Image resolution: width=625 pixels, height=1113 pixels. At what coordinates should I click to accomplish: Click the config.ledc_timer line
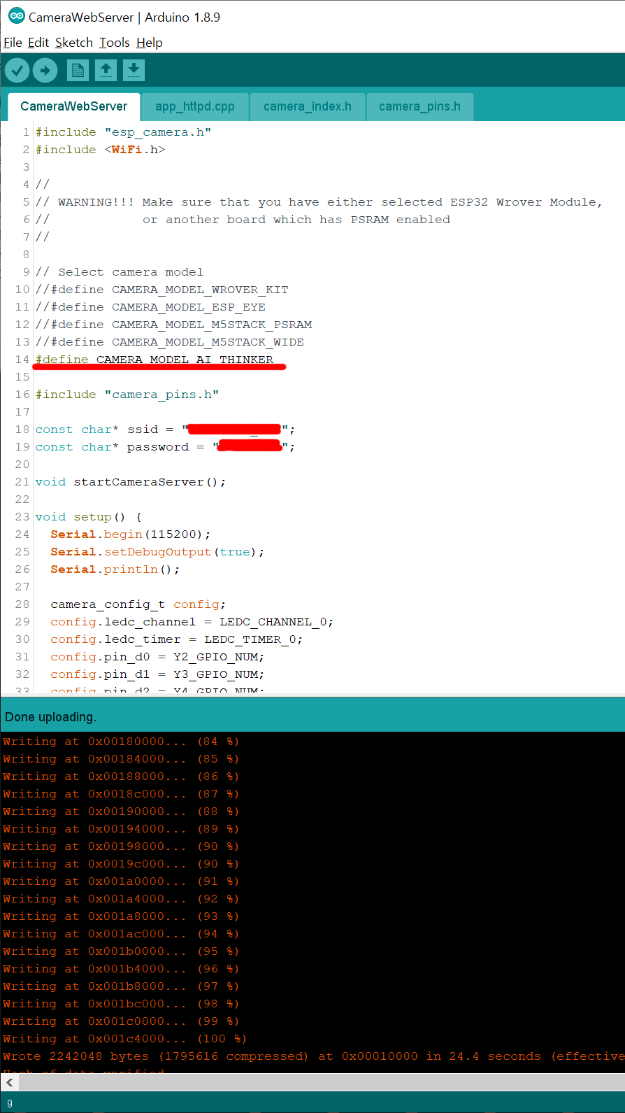point(176,639)
